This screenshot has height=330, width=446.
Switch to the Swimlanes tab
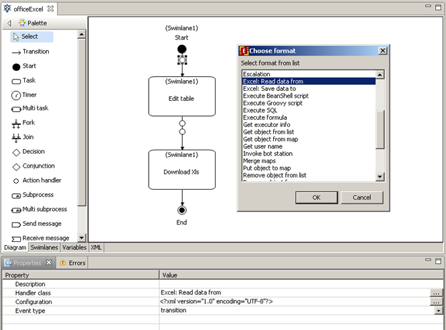coord(44,247)
